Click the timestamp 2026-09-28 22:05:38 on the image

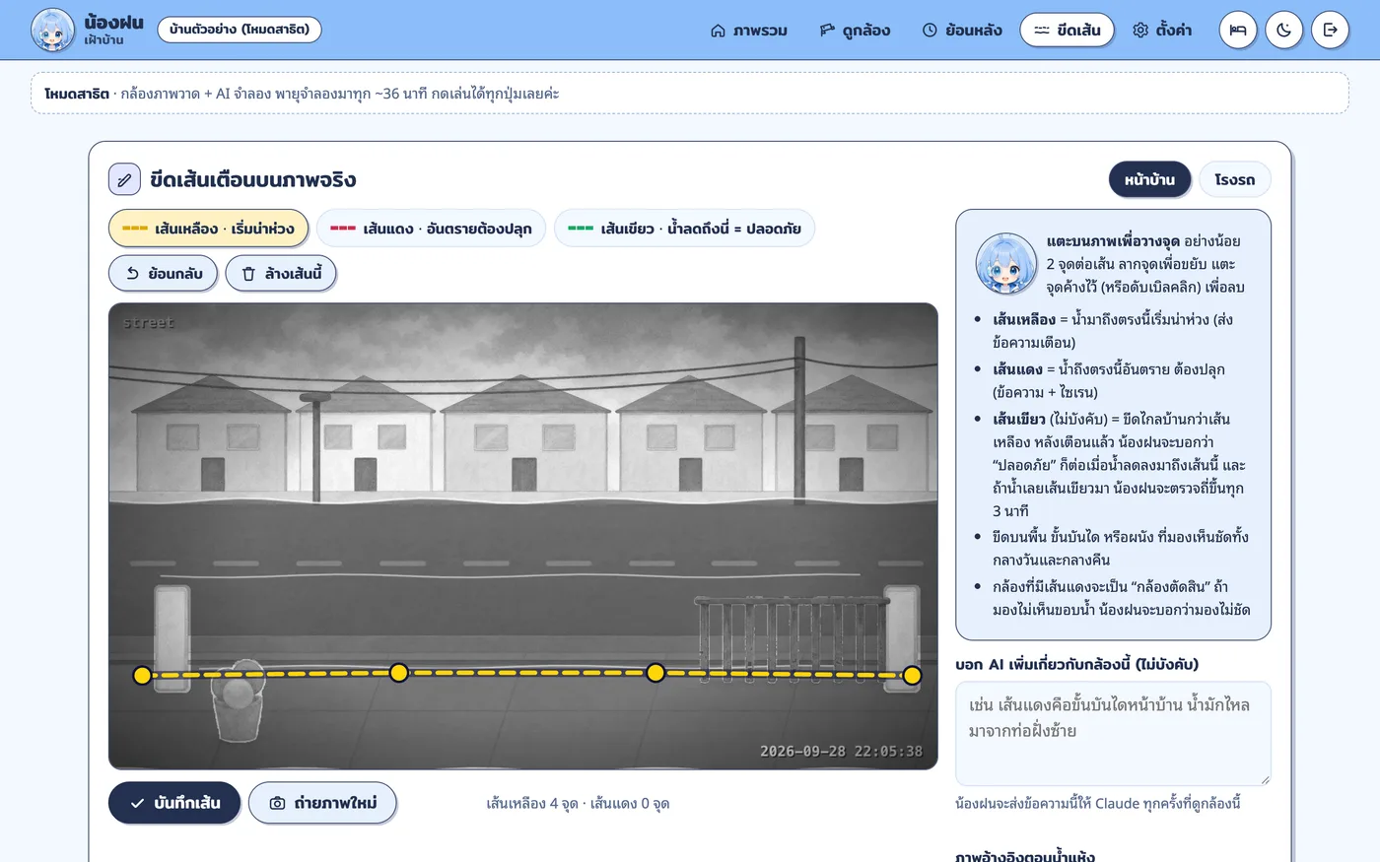[841, 751]
